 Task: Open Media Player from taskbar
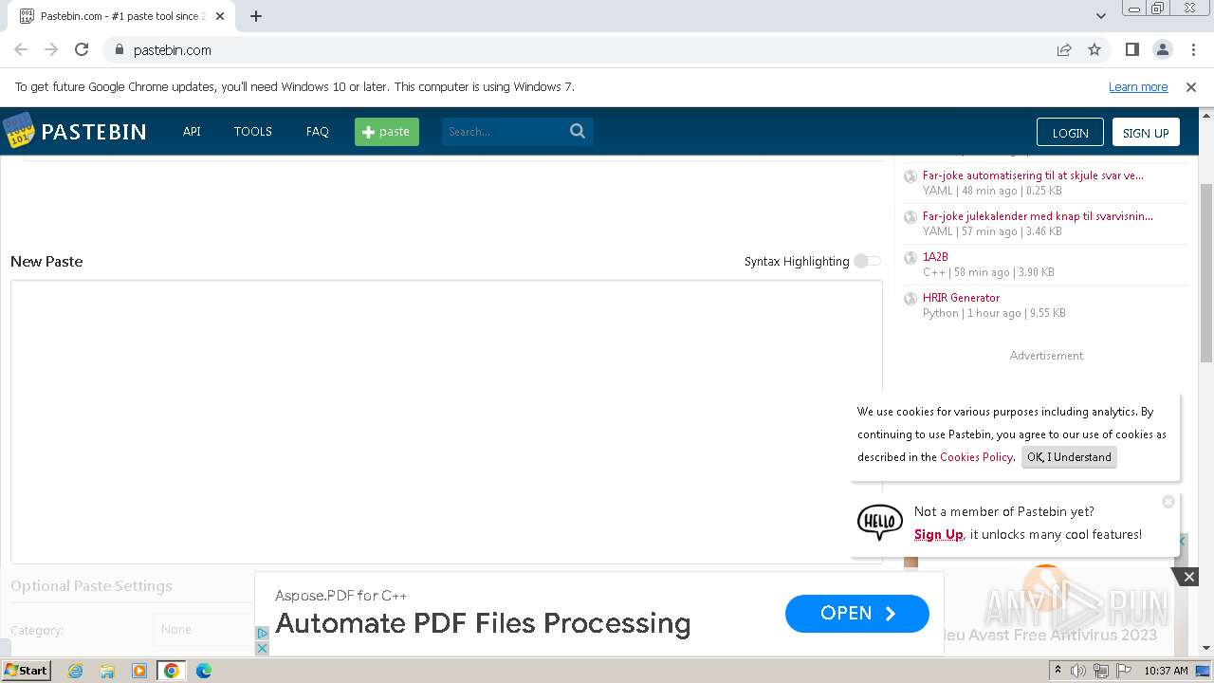point(139,671)
